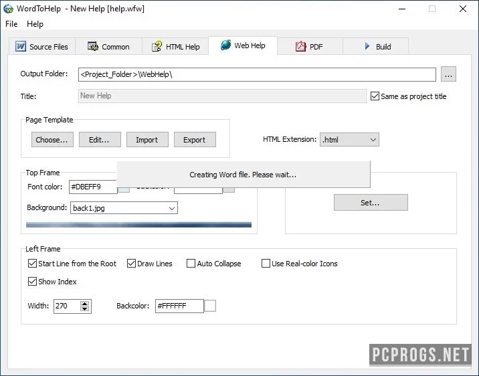Click the gear icon on Common tab
Viewport: 479px width, 376px height.
(x=93, y=46)
